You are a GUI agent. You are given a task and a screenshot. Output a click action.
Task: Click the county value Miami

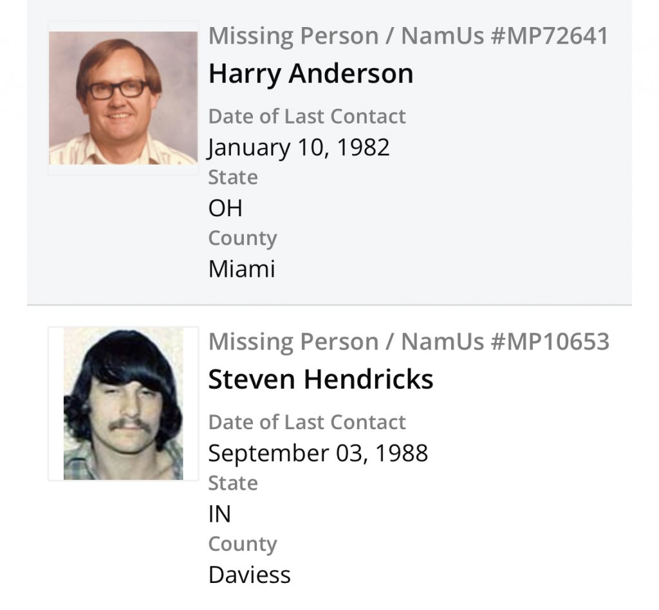click(241, 268)
